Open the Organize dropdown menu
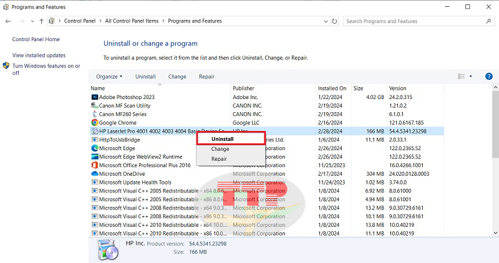 [x=109, y=77]
